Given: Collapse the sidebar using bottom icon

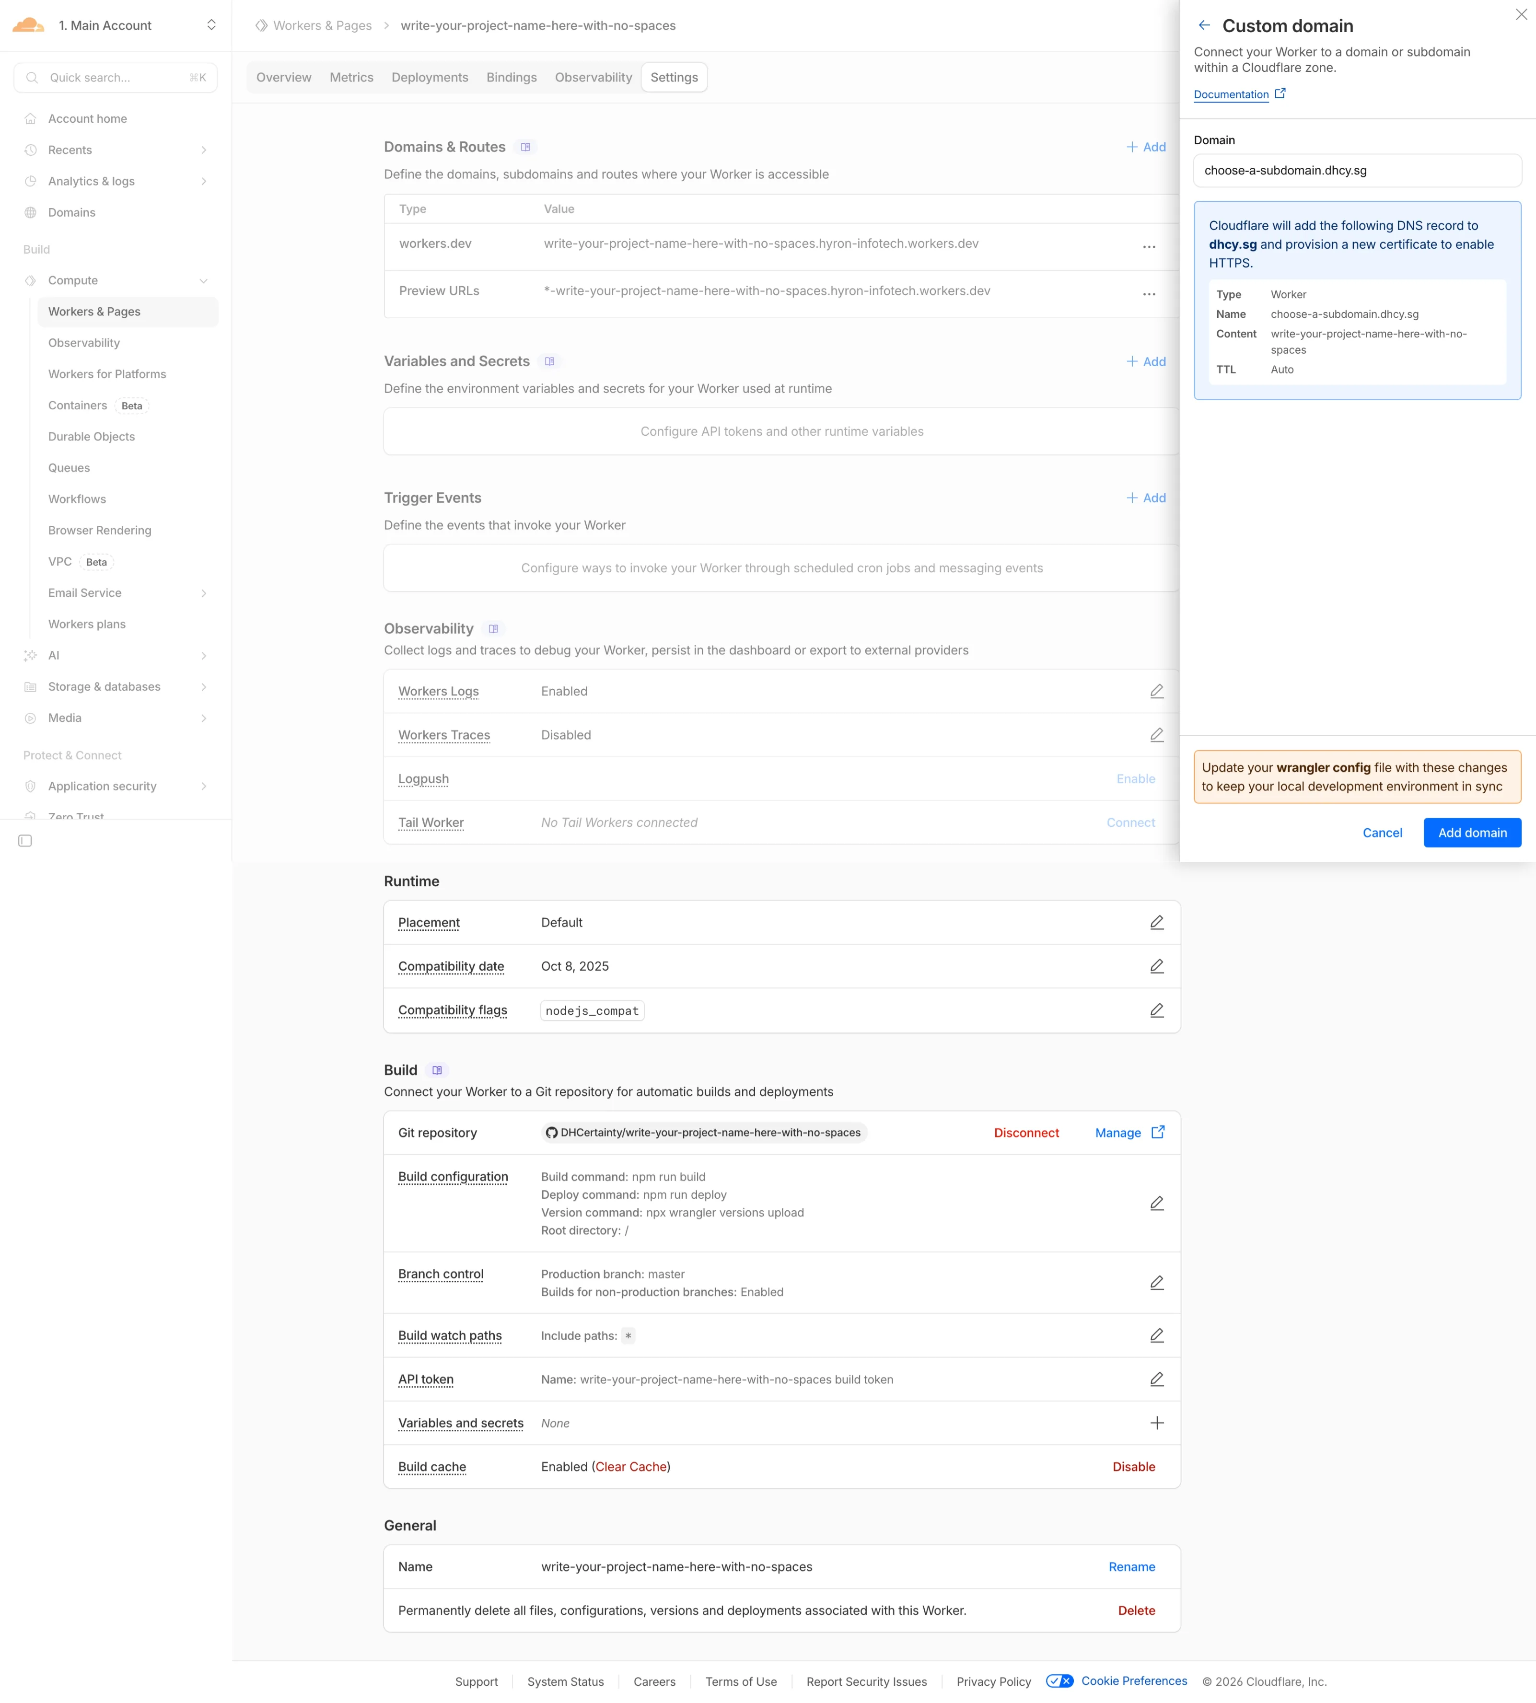Looking at the screenshot, I should click(25, 841).
